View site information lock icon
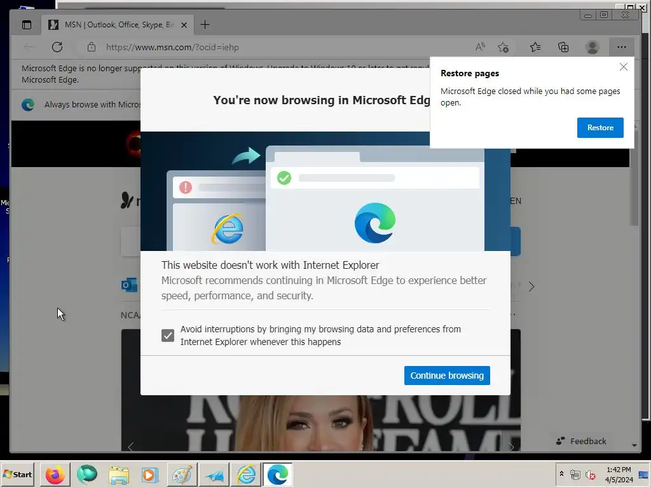Screen dimensions: 651x488 (x=92, y=47)
